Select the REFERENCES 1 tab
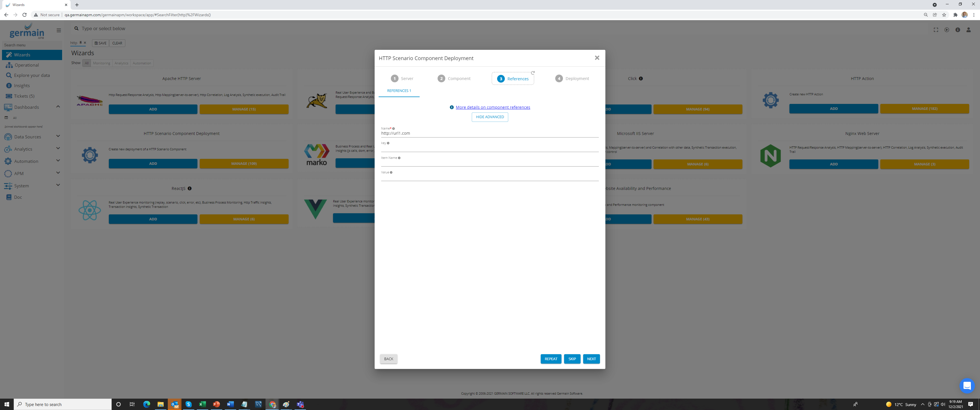Image resolution: width=980 pixels, height=410 pixels. coord(399,91)
